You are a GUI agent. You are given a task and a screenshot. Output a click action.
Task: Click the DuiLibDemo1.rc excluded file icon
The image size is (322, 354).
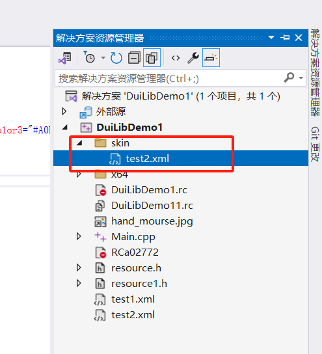[x=100, y=190]
